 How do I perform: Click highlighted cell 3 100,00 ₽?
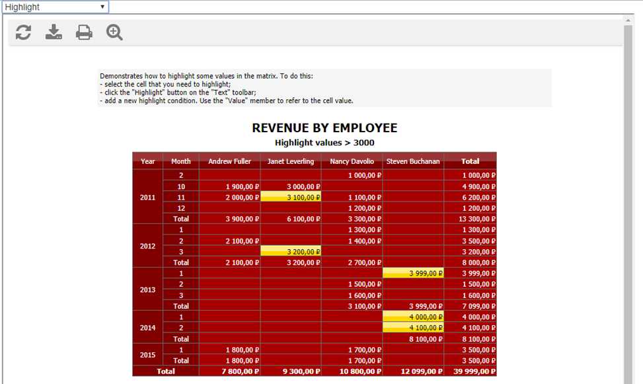point(291,197)
